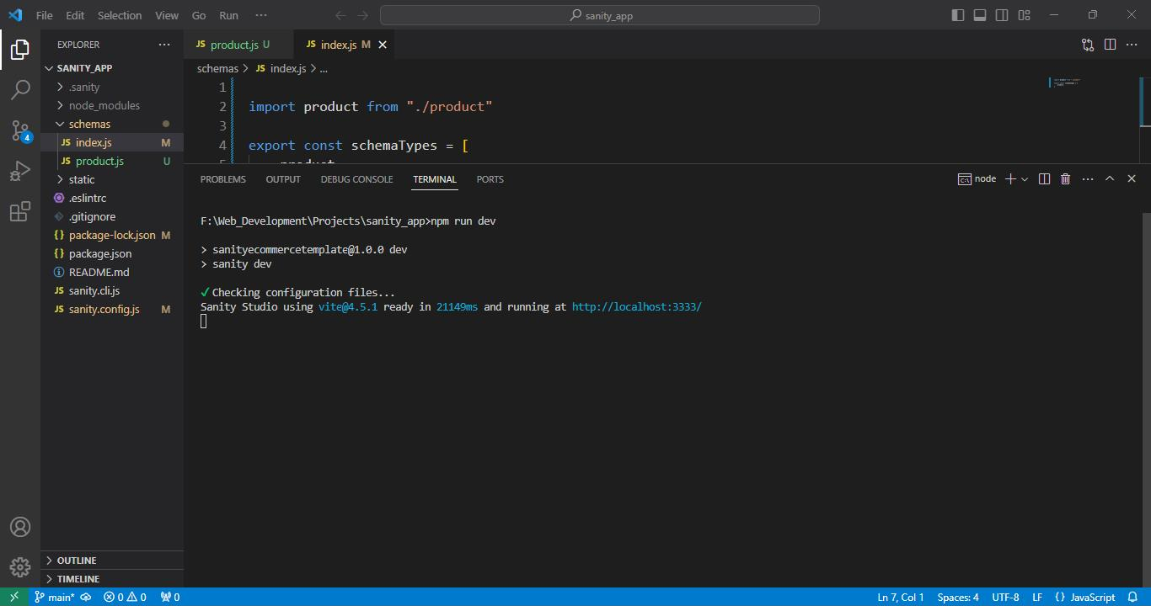Viewport: 1151px width, 606px height.
Task: Click the sanity_app command center search box
Action: coord(600,15)
